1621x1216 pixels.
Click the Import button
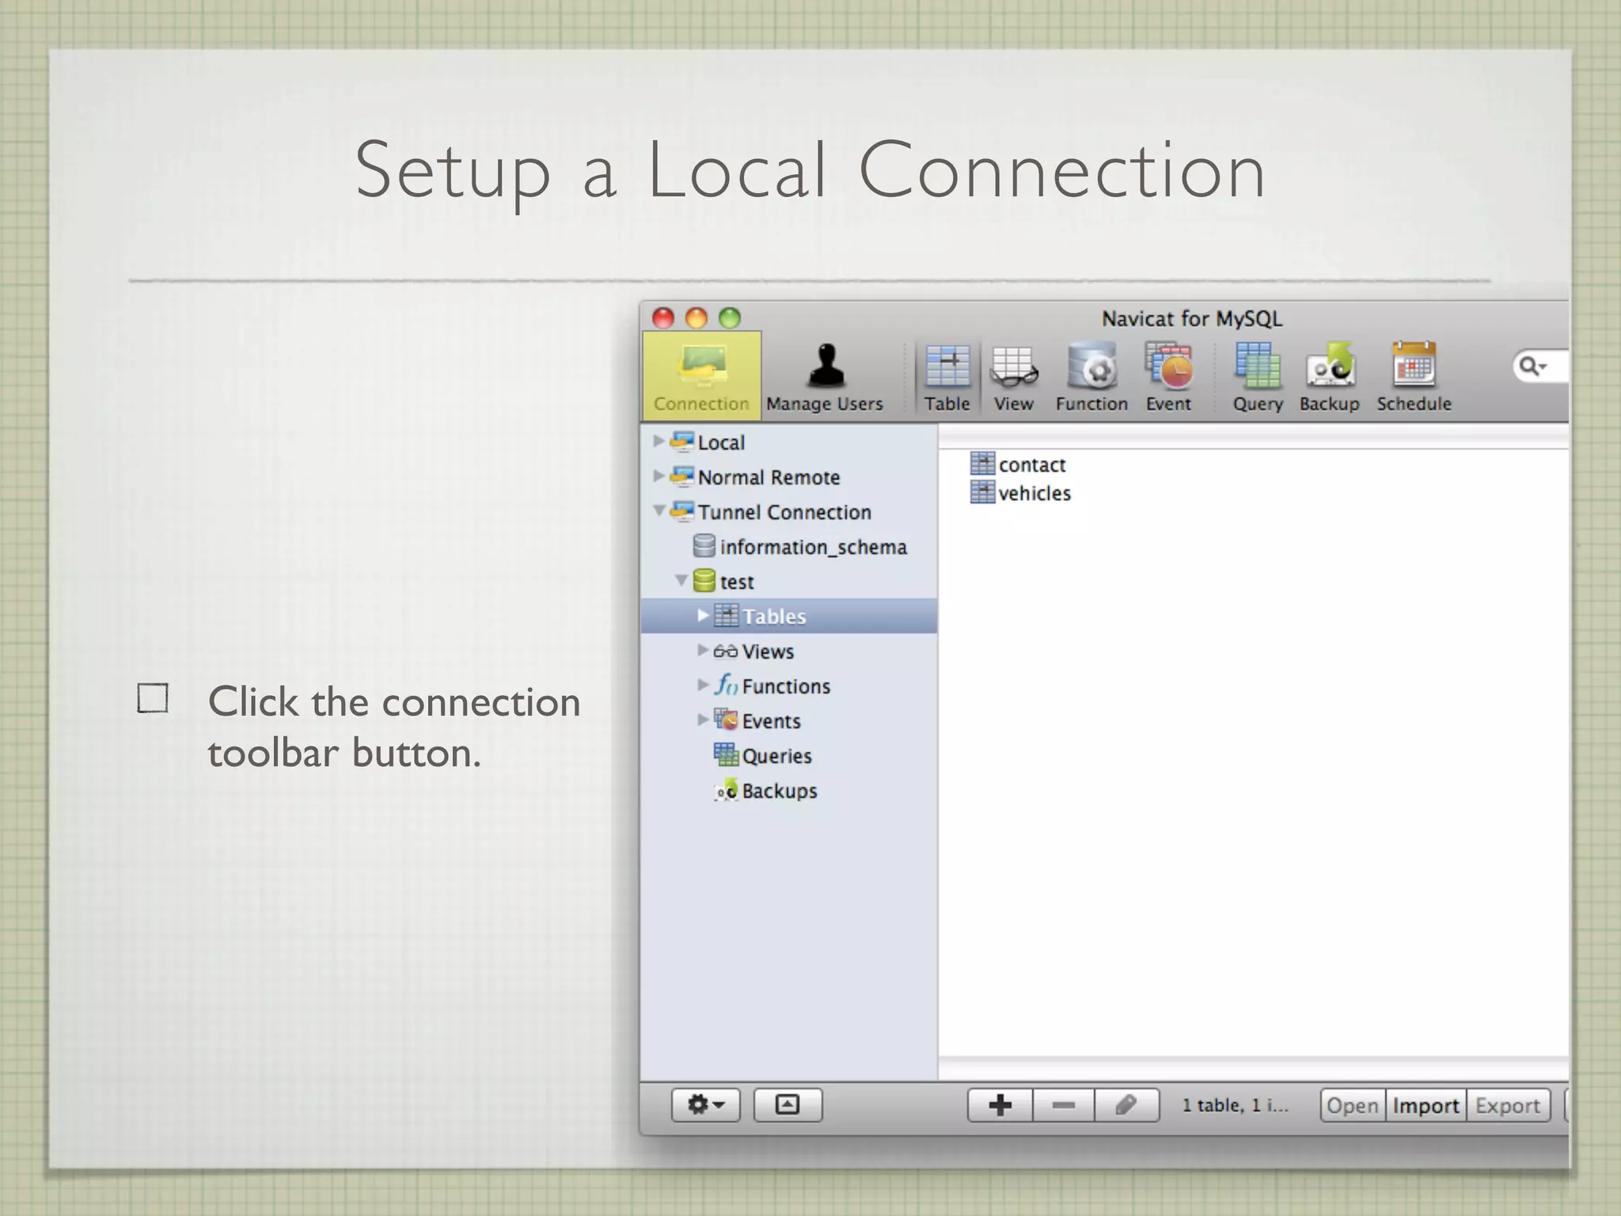pos(1425,1105)
